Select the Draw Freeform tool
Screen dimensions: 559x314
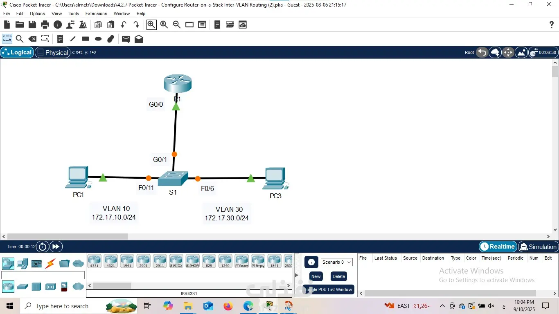pos(110,39)
